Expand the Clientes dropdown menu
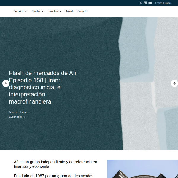 click(x=38, y=11)
